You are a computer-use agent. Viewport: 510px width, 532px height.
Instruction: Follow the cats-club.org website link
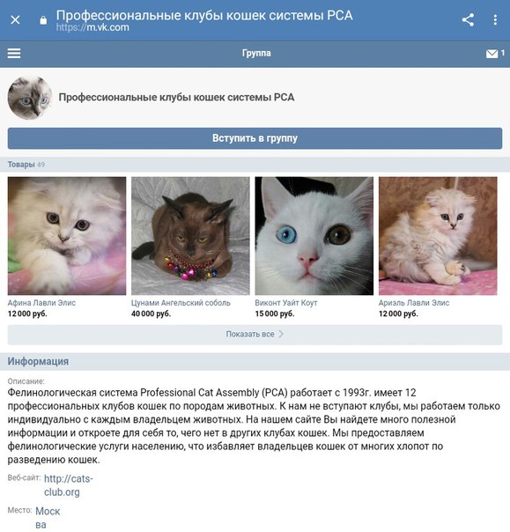[68, 485]
